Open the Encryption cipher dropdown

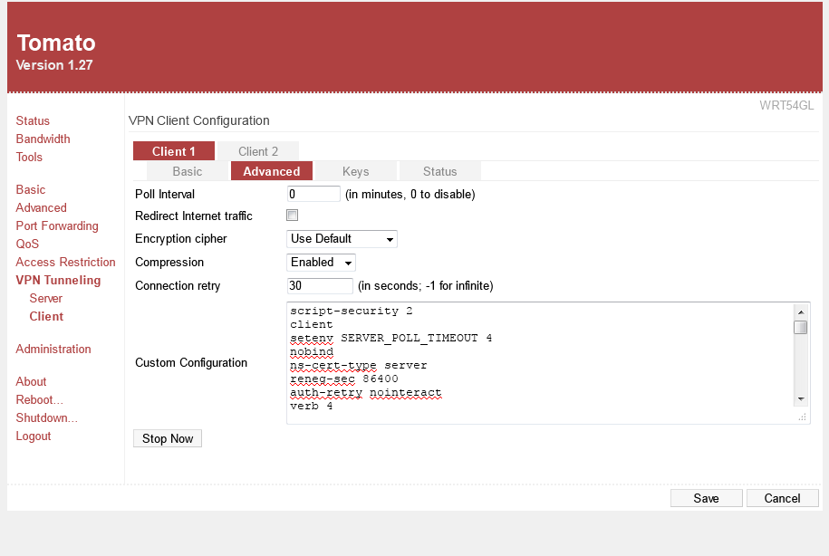[342, 239]
